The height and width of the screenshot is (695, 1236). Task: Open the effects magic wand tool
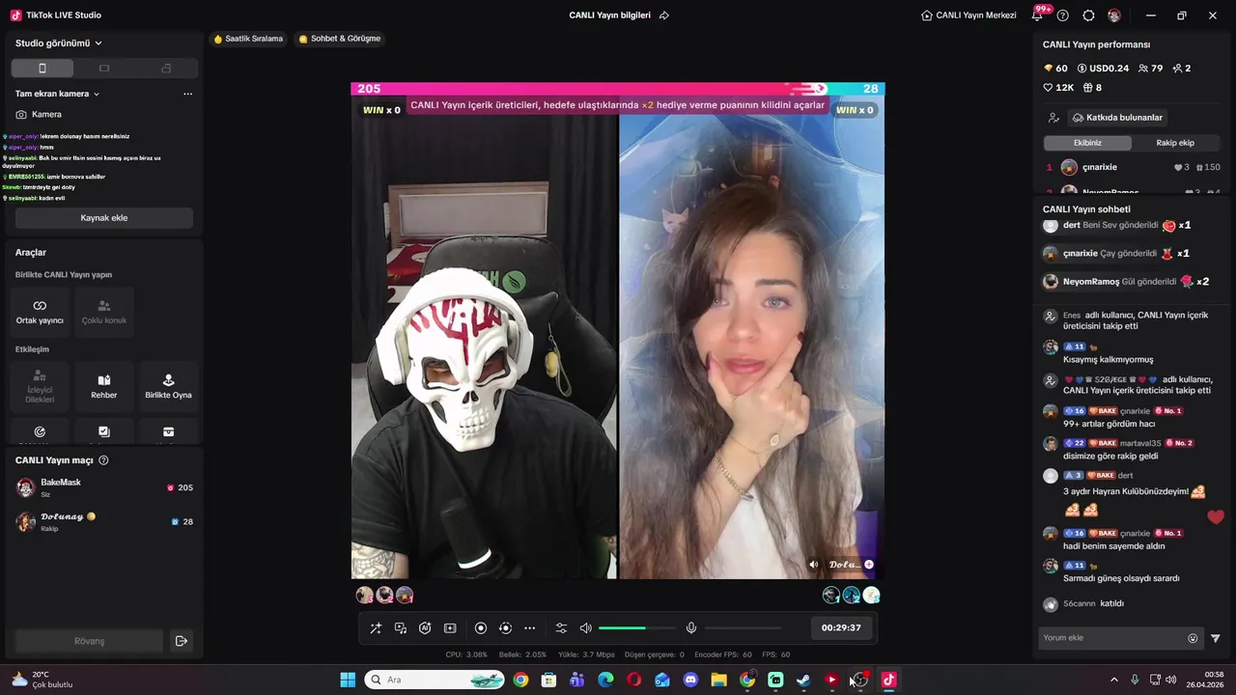(x=376, y=627)
